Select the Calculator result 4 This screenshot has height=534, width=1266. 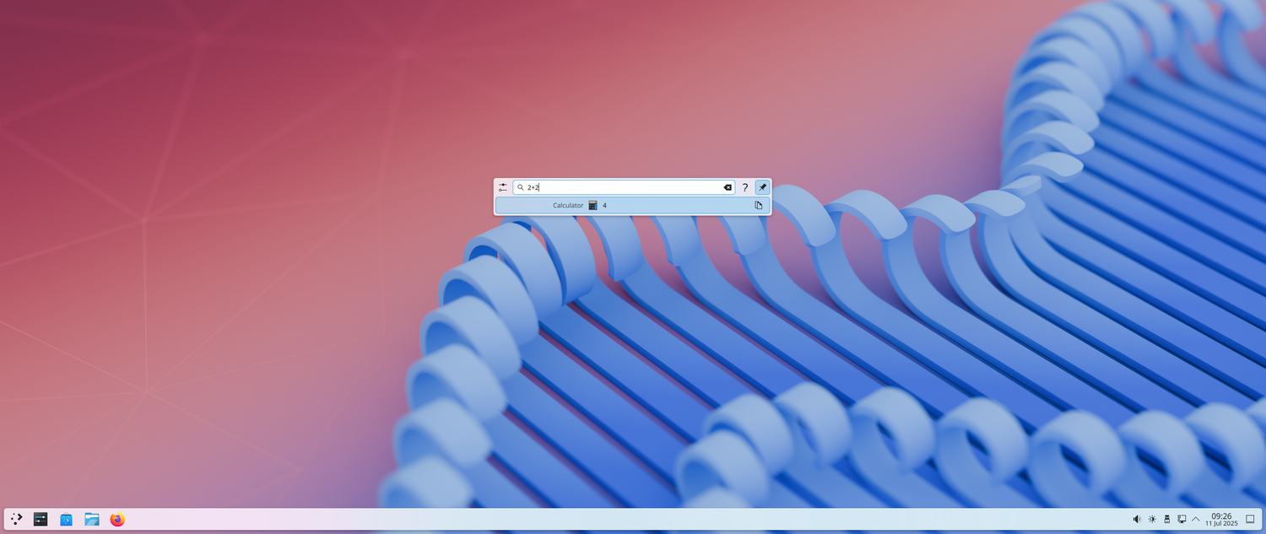click(x=632, y=205)
